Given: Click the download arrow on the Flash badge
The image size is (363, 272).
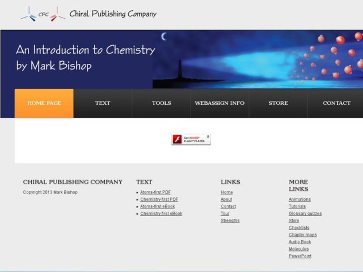Looking at the screenshot, I should [x=208, y=137].
